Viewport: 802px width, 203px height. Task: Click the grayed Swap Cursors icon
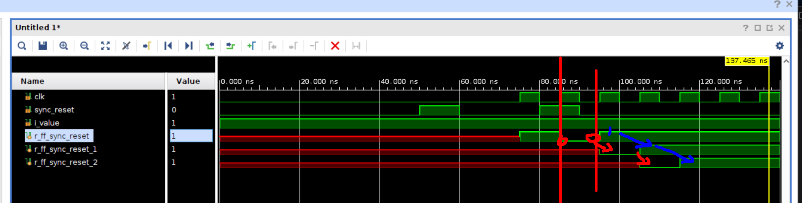pyautogui.click(x=314, y=46)
